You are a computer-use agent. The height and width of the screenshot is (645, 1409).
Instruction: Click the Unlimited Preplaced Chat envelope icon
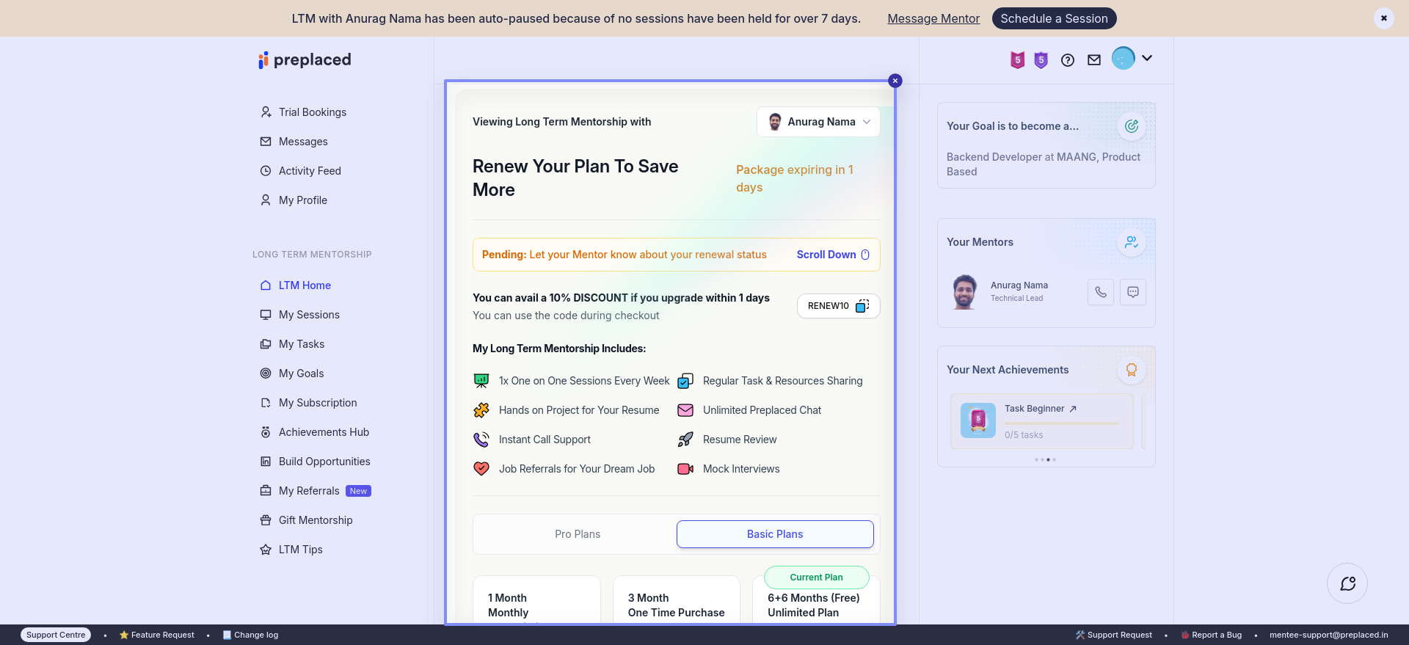point(685,410)
